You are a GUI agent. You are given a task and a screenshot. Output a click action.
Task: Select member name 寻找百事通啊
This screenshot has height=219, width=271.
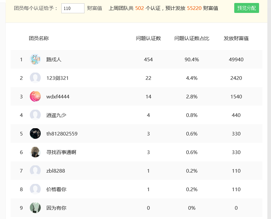(61, 152)
